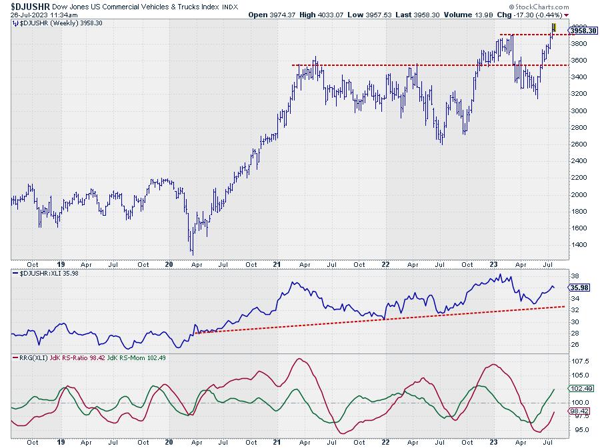Click the red down arrow beside Chg
Image resolution: width=600 pixels, height=448 pixels.
point(567,14)
